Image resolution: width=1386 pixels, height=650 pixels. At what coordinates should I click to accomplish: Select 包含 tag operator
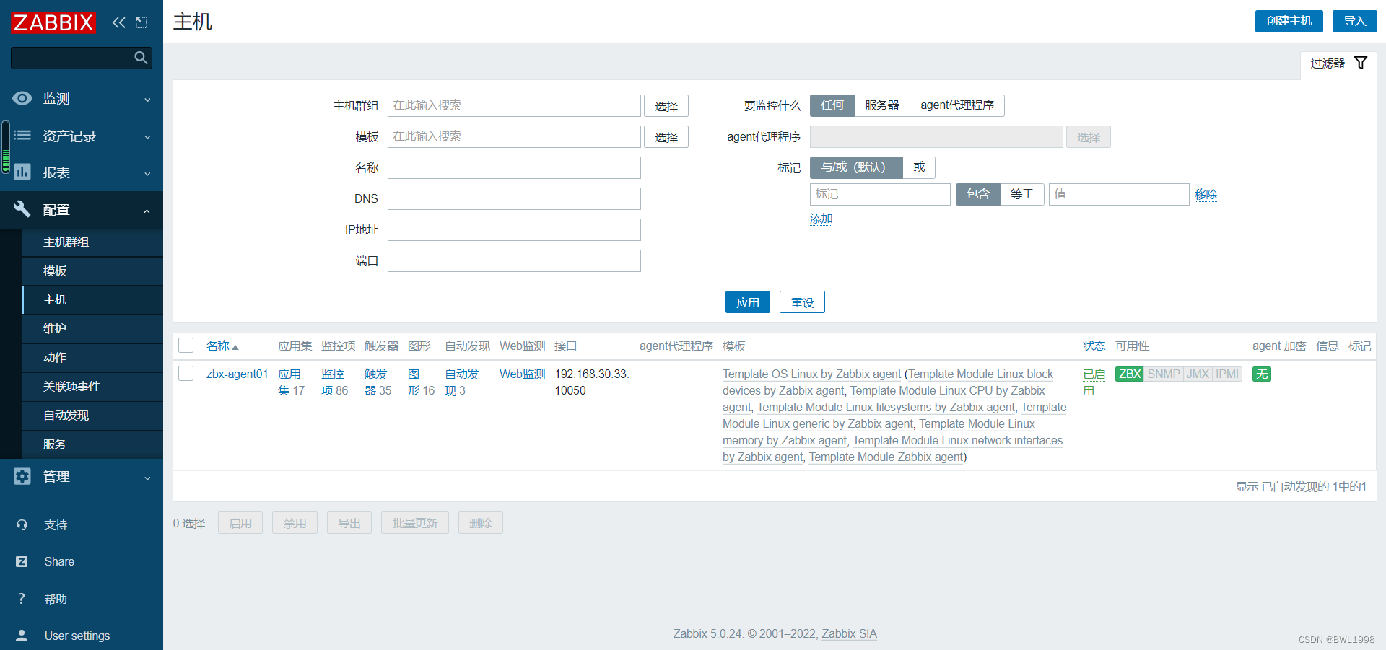tap(978, 194)
